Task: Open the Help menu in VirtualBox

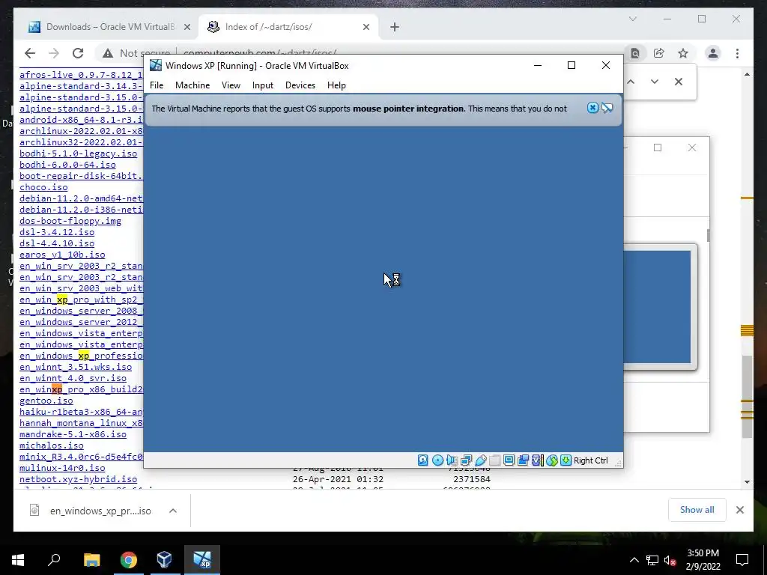Action: point(336,85)
